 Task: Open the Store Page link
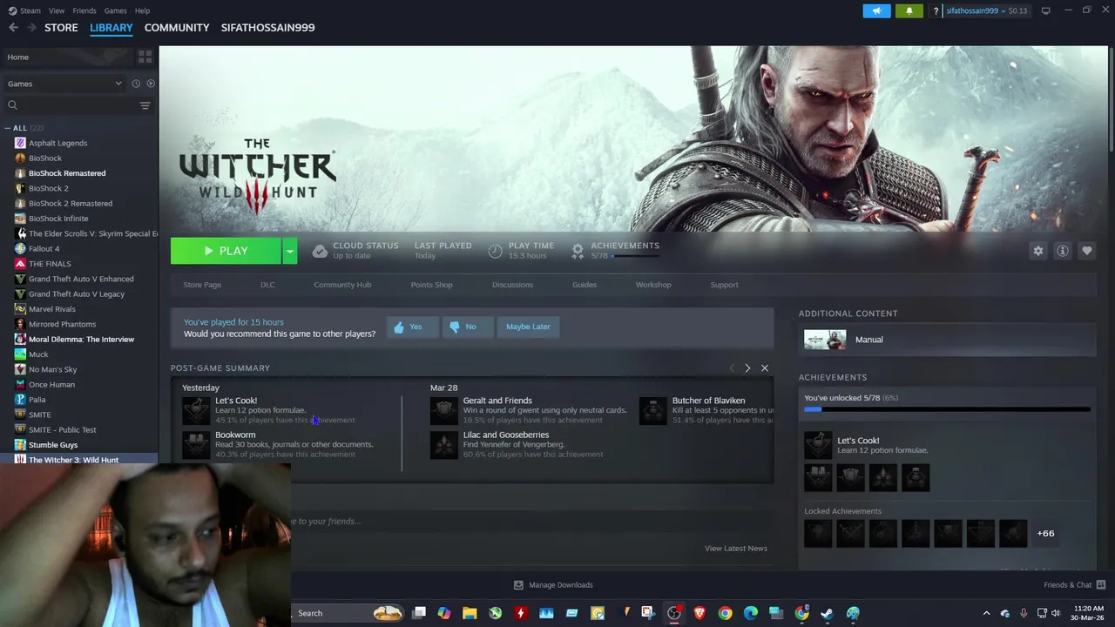point(202,285)
